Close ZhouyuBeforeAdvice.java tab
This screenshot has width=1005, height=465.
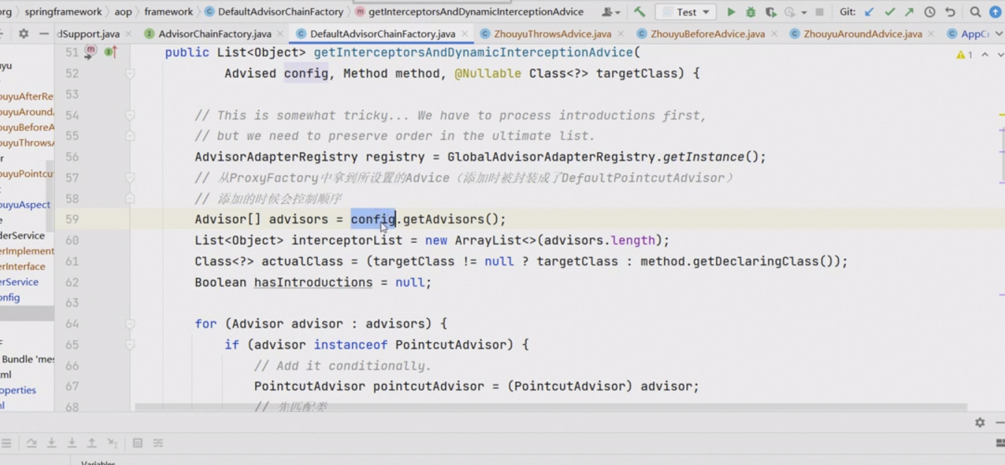774,34
